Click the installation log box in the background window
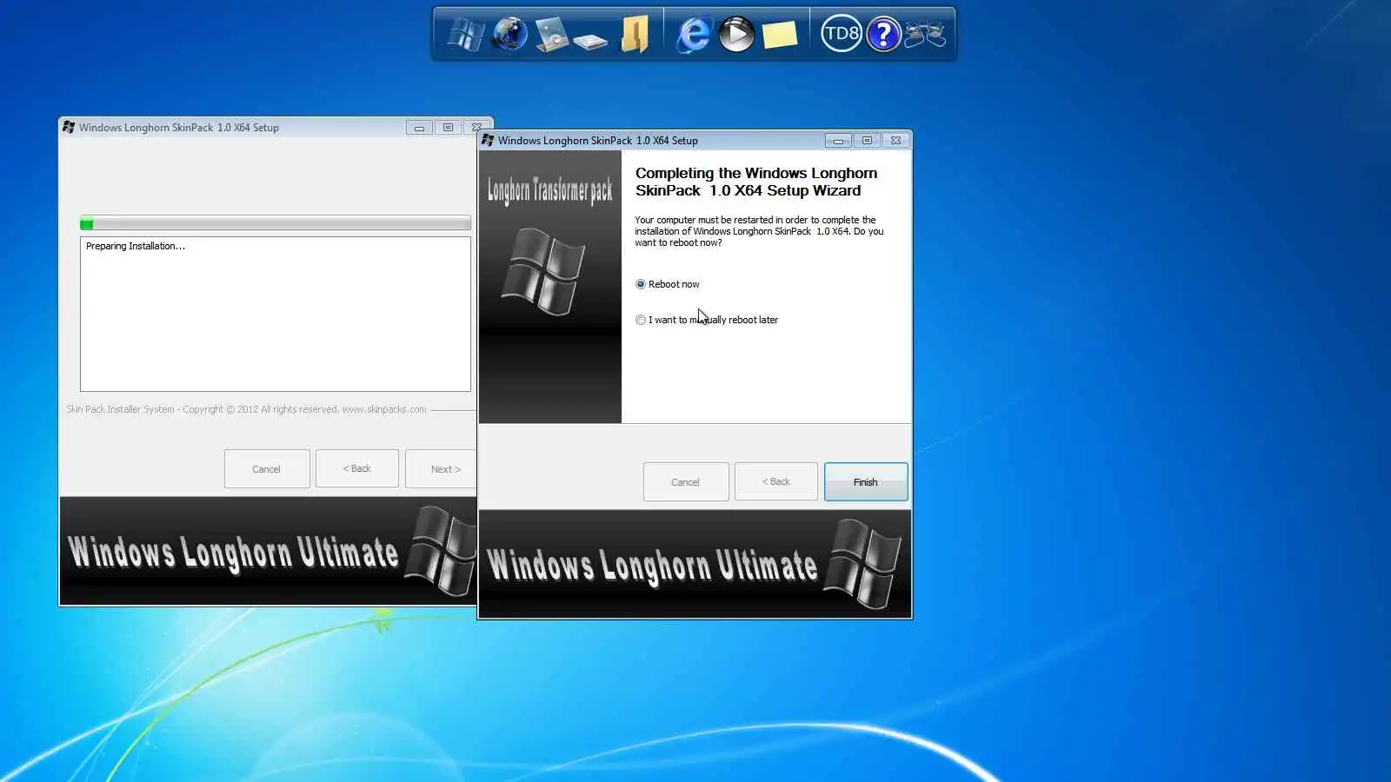The width and height of the screenshot is (1391, 782). point(276,315)
